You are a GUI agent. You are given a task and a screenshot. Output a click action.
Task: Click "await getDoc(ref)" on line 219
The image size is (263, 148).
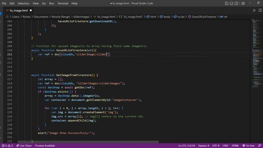coord(79,88)
